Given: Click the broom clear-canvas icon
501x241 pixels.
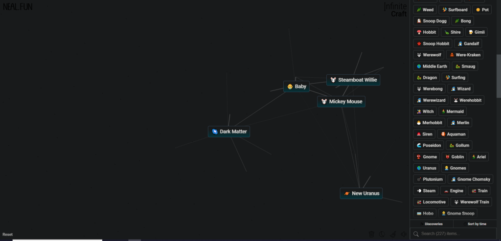Looking at the screenshot, I should coord(393,234).
